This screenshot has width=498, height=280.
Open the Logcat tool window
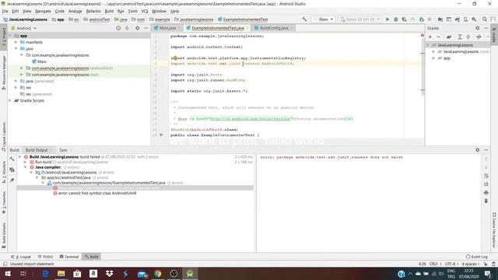(x=21, y=257)
